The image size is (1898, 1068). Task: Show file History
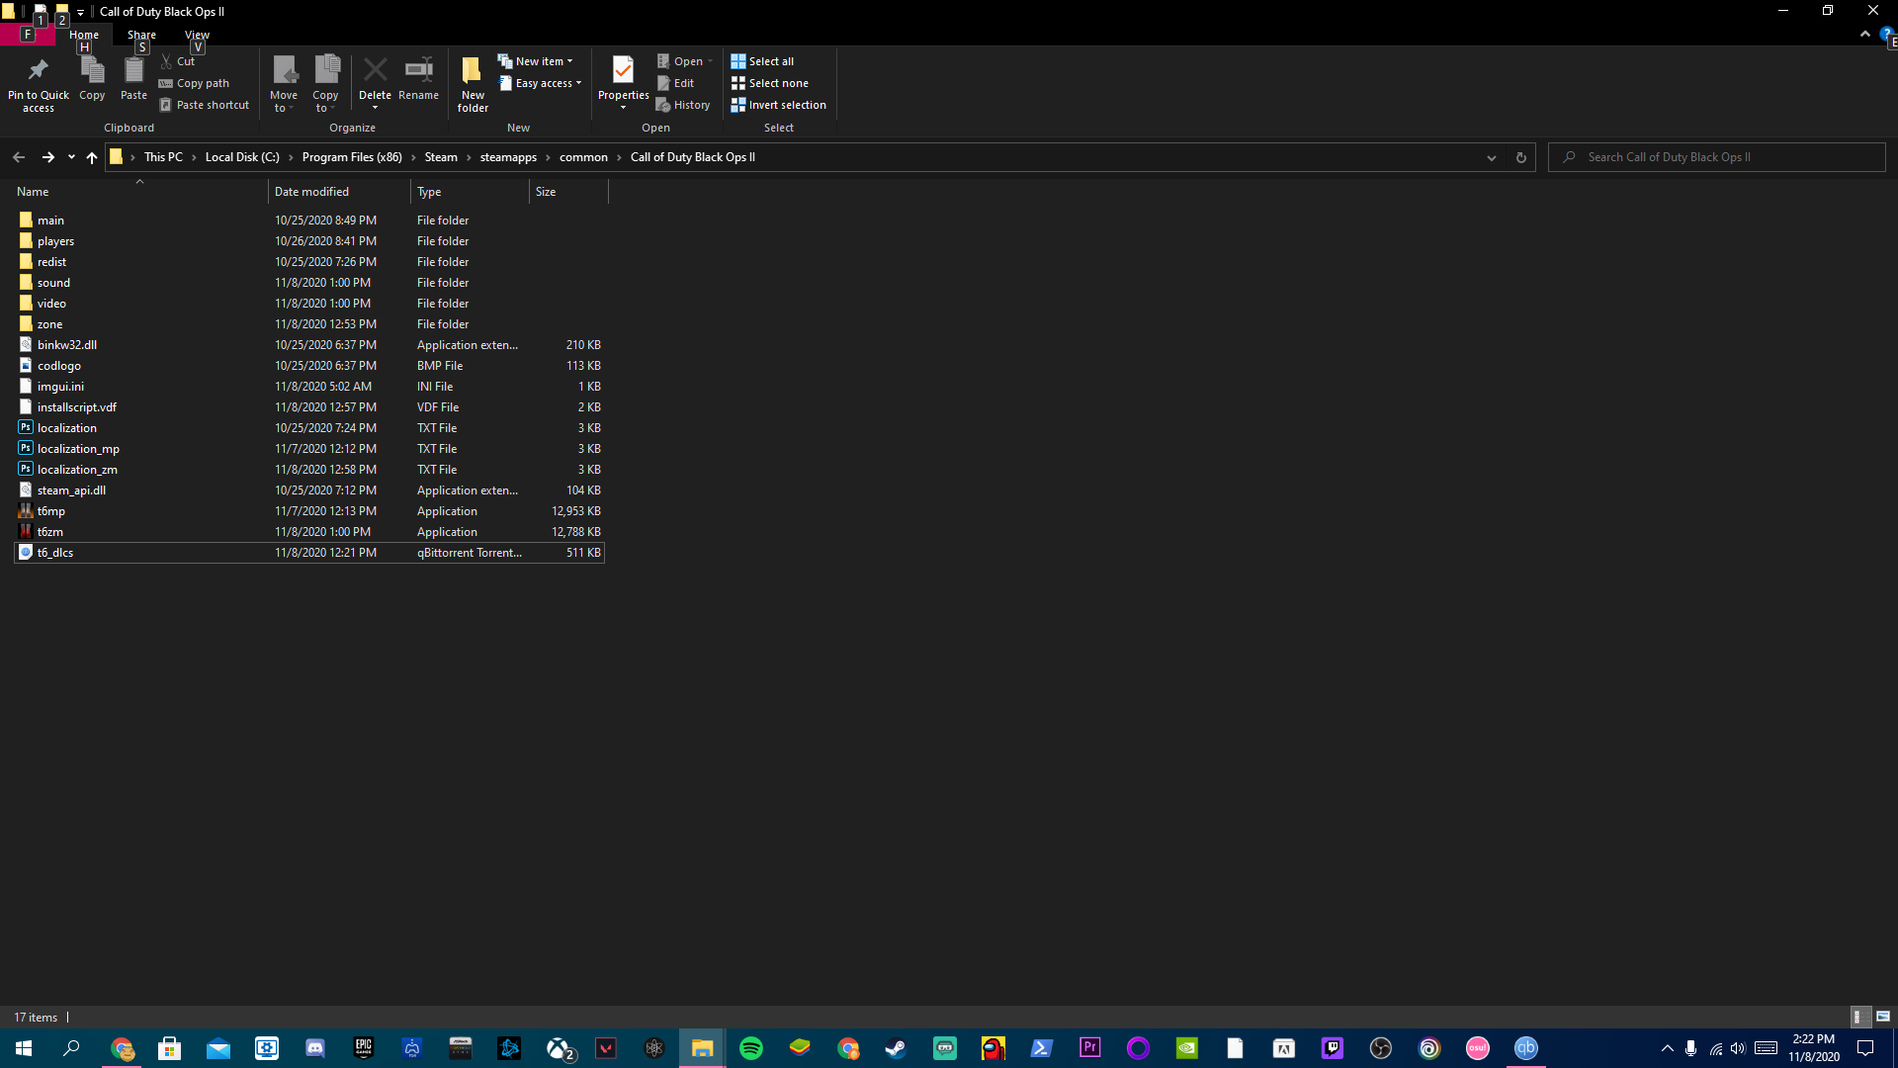(683, 105)
